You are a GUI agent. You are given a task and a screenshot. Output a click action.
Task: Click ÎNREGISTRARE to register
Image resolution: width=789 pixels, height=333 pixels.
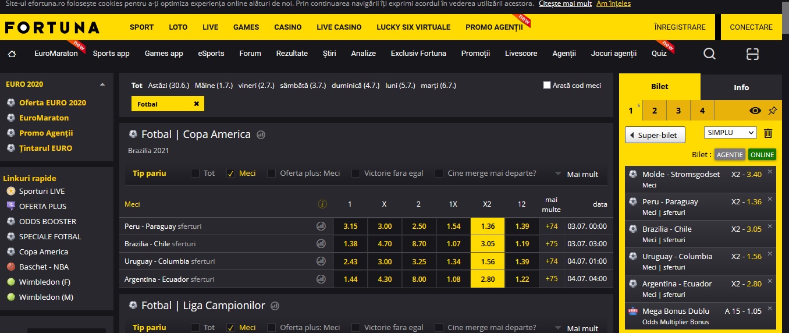click(x=680, y=27)
